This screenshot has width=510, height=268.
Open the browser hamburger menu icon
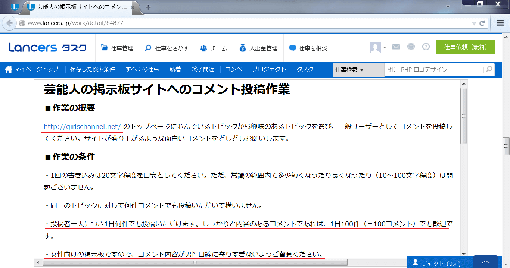500,22
